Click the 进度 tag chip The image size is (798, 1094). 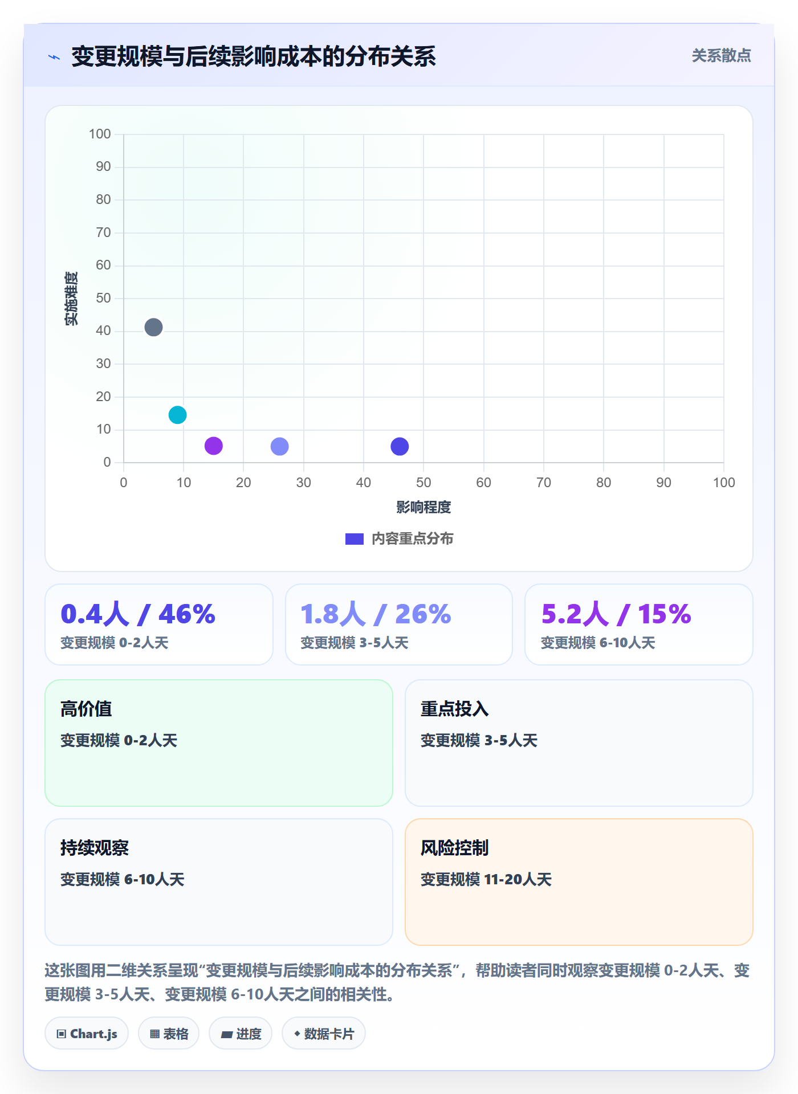tap(241, 1034)
